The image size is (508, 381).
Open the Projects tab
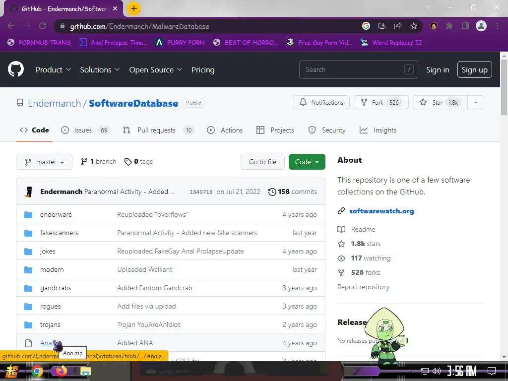pyautogui.click(x=275, y=130)
